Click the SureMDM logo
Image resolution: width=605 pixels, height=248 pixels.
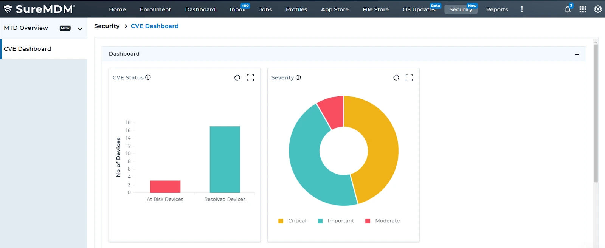(x=39, y=9)
